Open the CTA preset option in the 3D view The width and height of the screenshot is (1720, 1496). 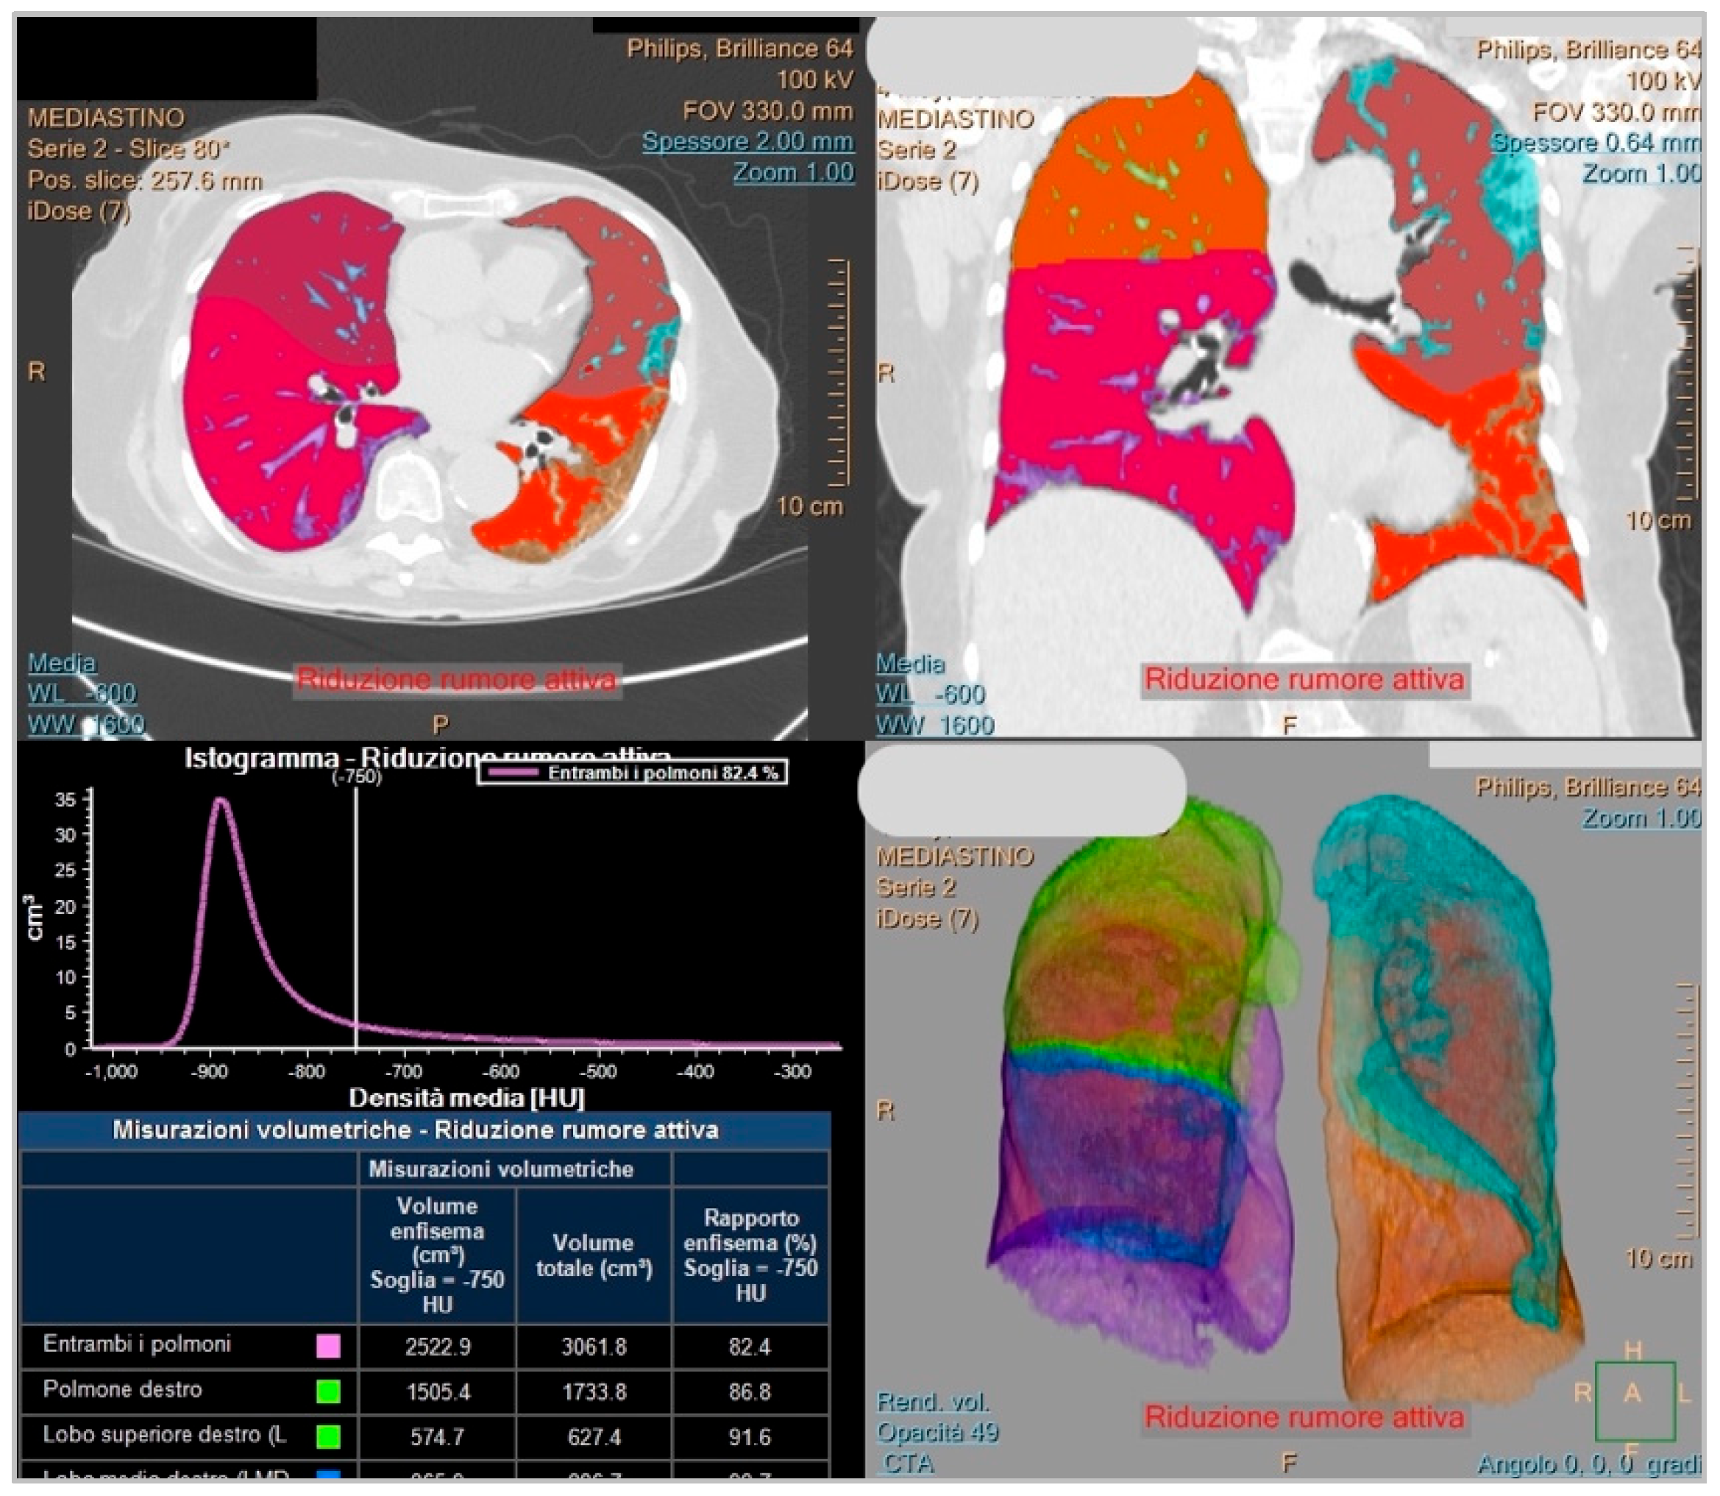[908, 1463]
